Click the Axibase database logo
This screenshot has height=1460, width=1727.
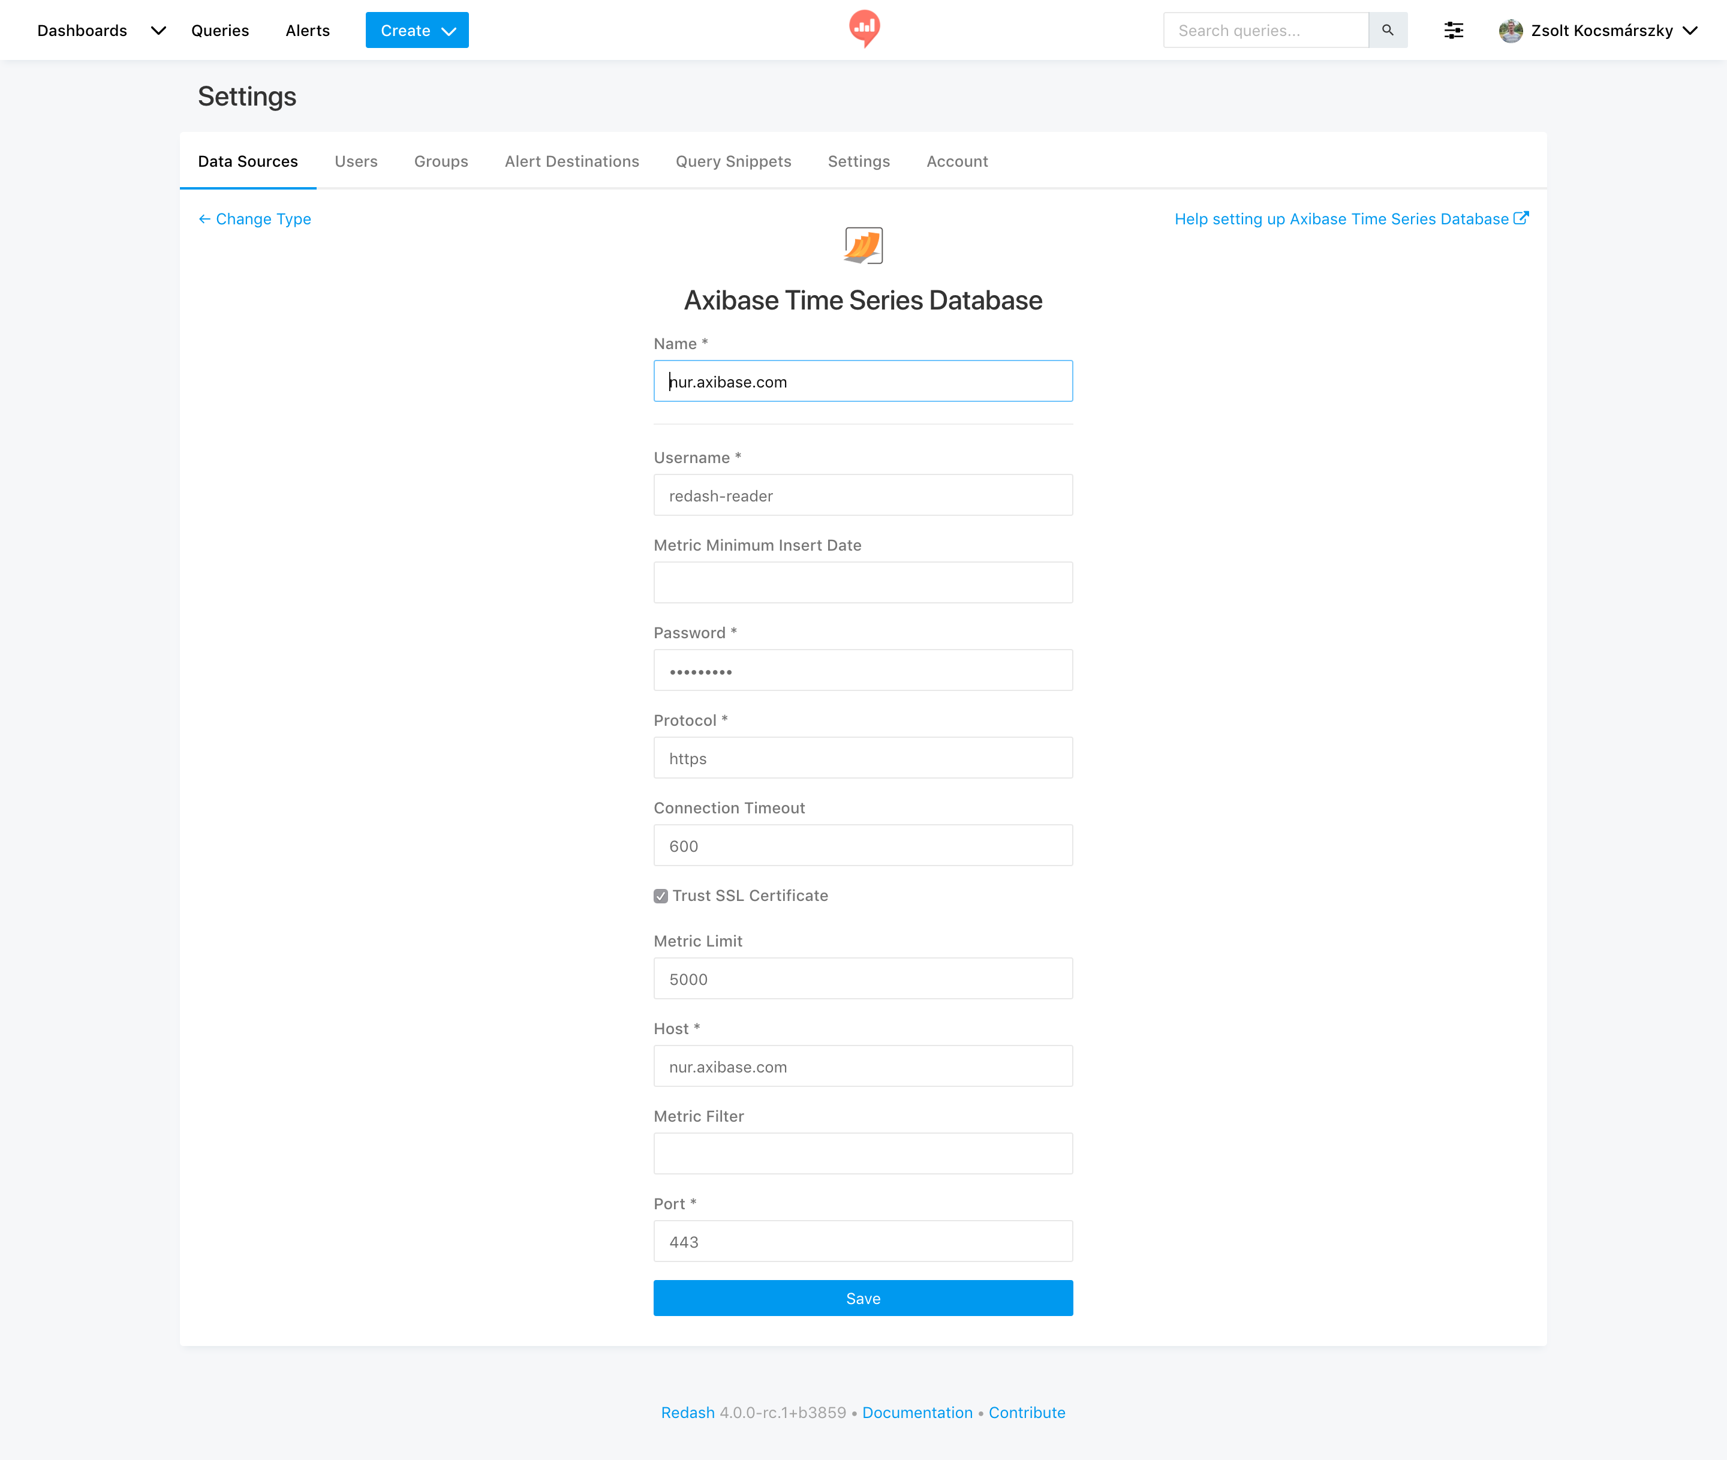[x=863, y=246]
